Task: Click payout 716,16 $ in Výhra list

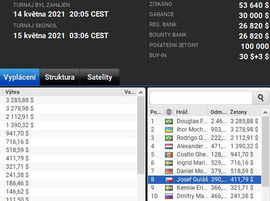Action: (17, 142)
